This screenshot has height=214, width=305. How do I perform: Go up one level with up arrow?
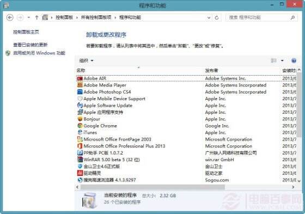(36, 17)
